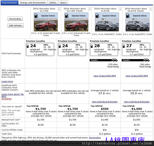Click the 3.6 gal/100mi value

click(105, 54)
